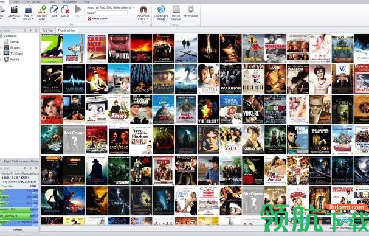This screenshot has height=236, width=369.
Task: Click the Search text field
Action: (109, 13)
